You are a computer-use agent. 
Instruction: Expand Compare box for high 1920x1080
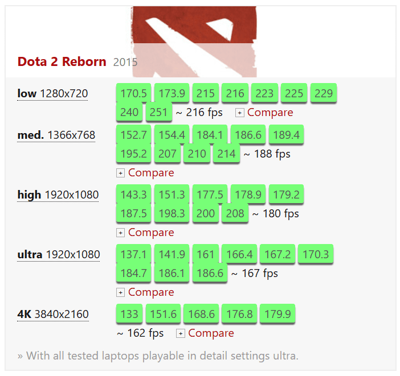(120, 233)
